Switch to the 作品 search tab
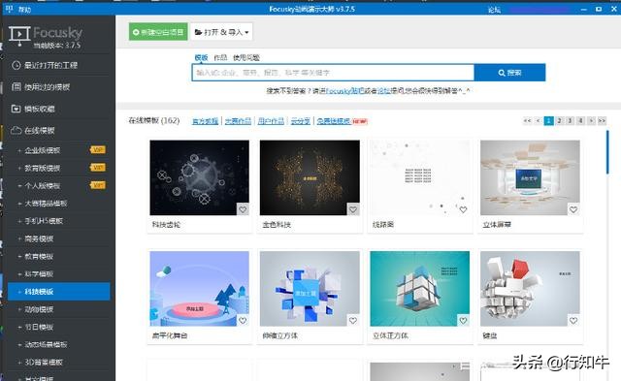 (x=220, y=58)
